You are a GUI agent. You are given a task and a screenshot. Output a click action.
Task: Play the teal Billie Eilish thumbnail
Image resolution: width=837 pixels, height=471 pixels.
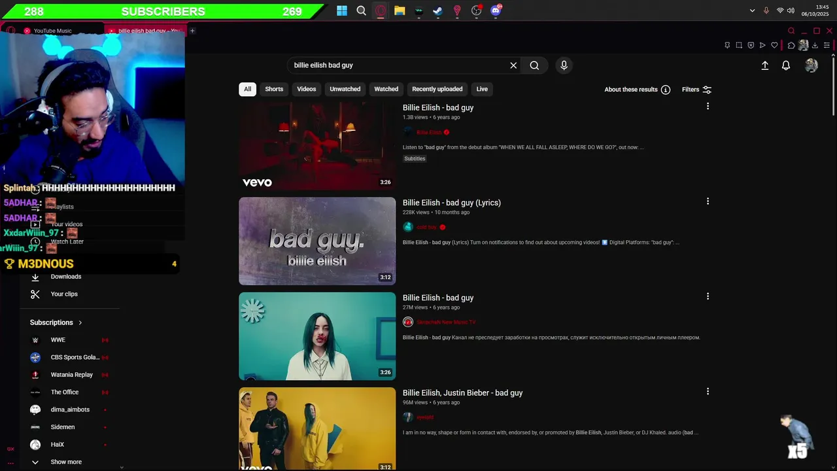click(317, 336)
